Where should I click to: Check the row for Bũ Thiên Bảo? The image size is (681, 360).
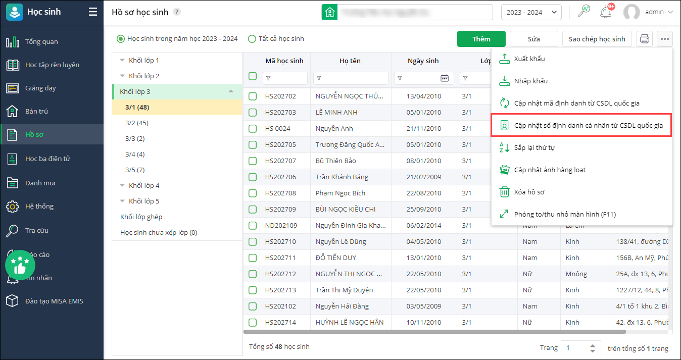pyautogui.click(x=253, y=161)
